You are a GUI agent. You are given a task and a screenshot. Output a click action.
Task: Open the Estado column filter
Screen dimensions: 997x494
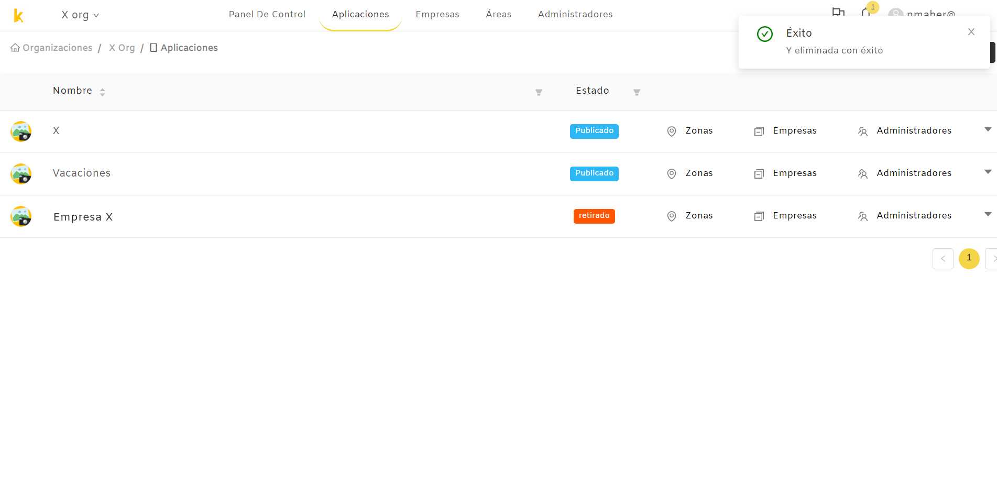coord(637,92)
